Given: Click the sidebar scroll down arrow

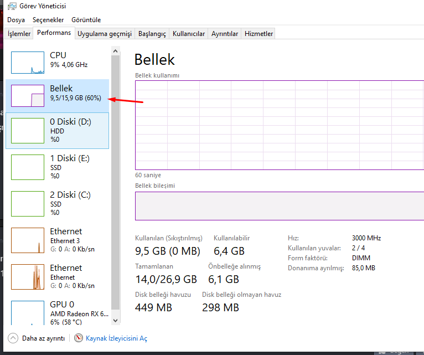Looking at the screenshot, I should click(116, 321).
